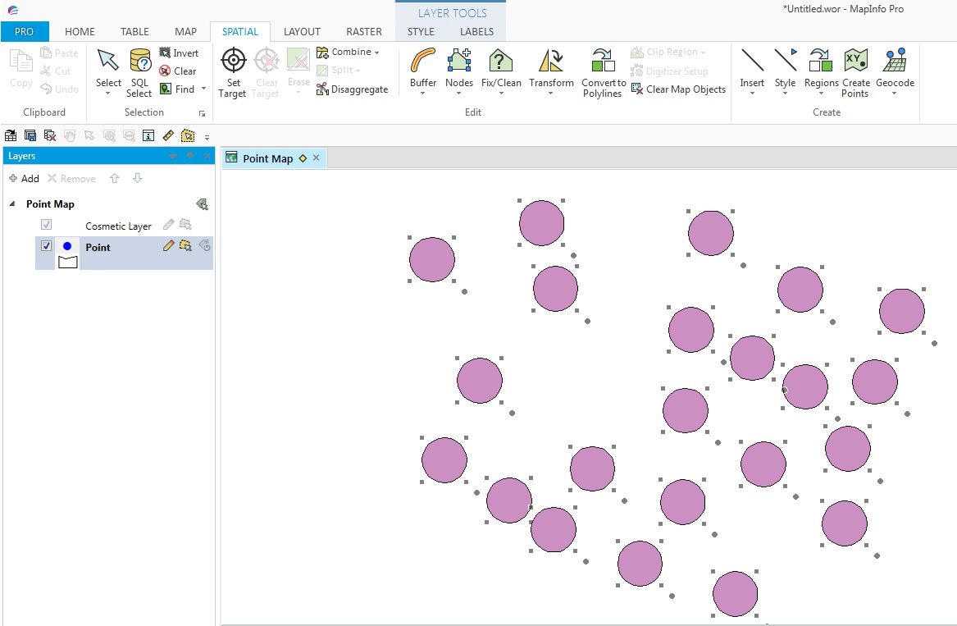Viewport: 957px width, 626px height.
Task: Open the Geocode tool
Action: [895, 62]
